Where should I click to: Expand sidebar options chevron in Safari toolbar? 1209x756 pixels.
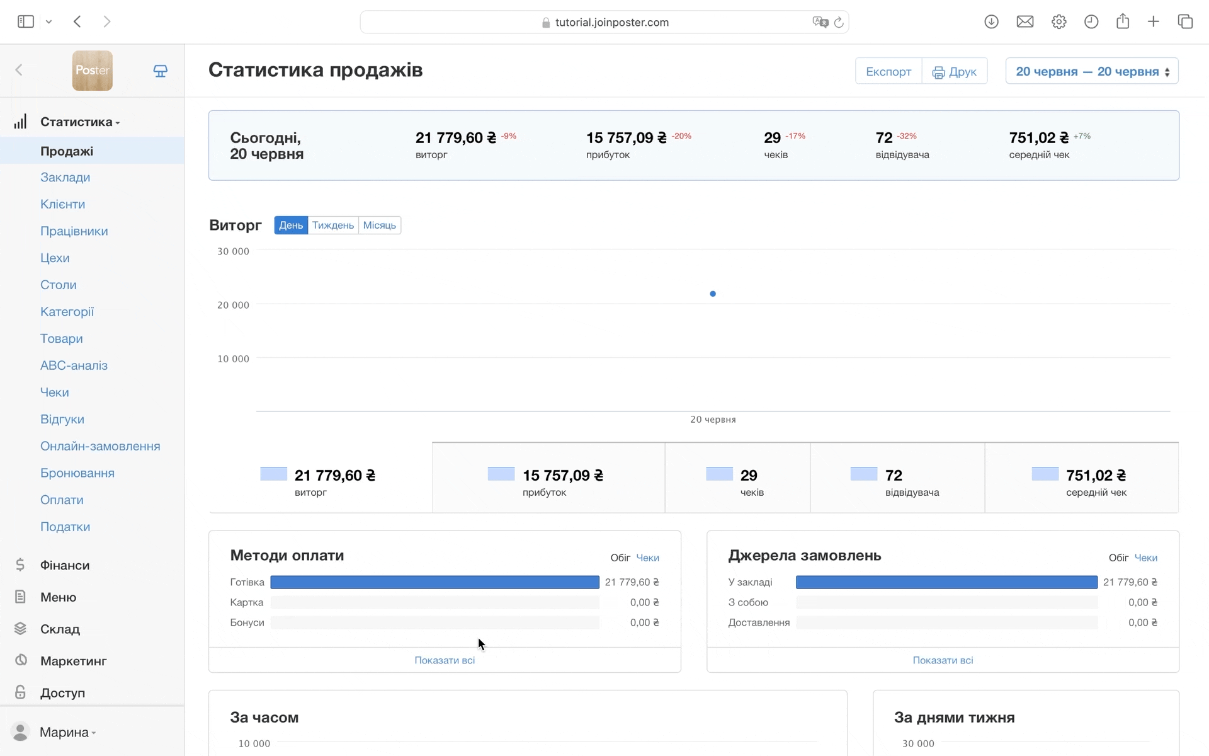(48, 22)
